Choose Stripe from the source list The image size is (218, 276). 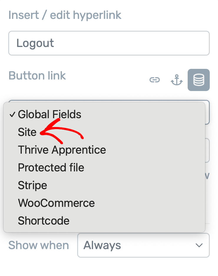click(32, 185)
